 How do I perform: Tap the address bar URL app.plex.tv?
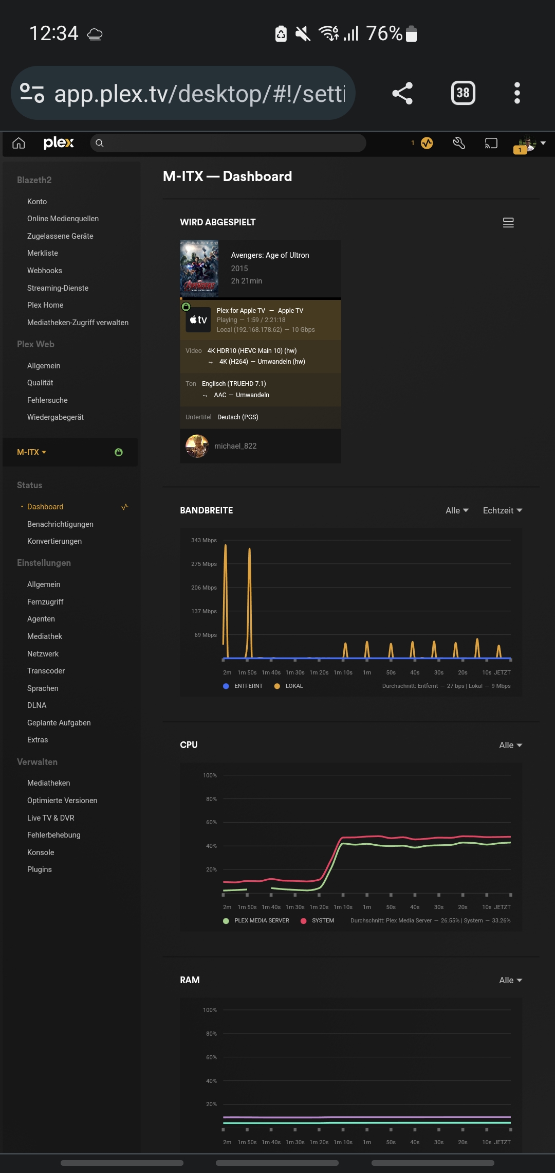click(x=200, y=94)
